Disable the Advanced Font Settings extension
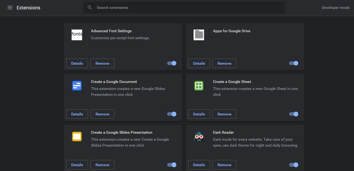 tap(172, 63)
